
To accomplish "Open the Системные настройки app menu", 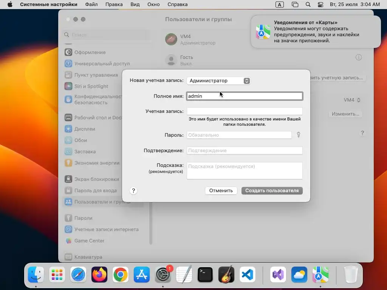I will tap(49, 5).
